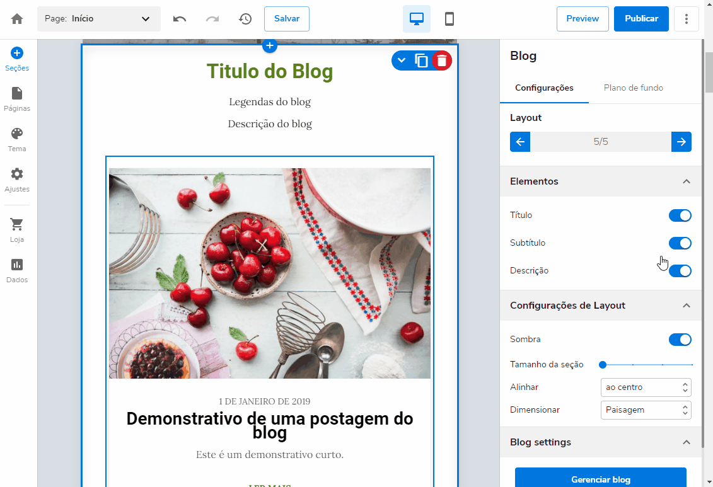Add a section above the blog

(270, 45)
